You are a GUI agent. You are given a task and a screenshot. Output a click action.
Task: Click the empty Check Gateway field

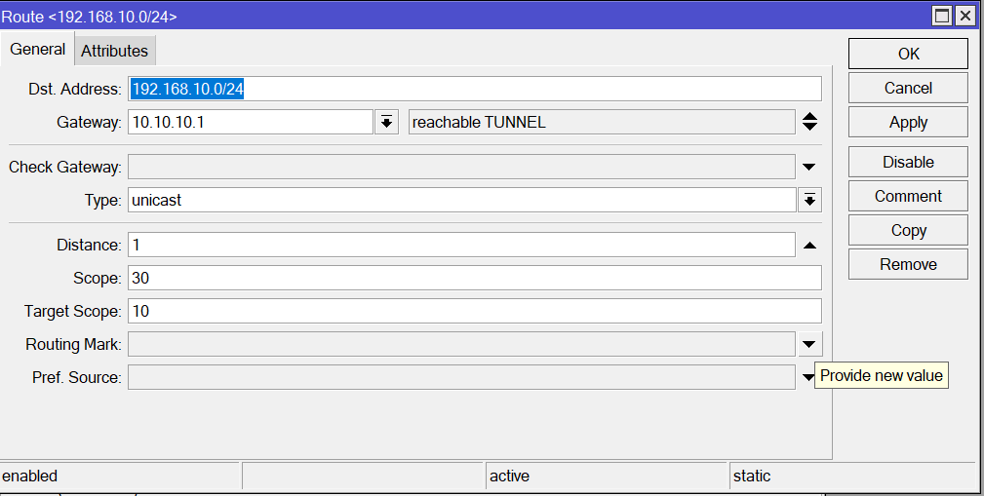point(462,167)
